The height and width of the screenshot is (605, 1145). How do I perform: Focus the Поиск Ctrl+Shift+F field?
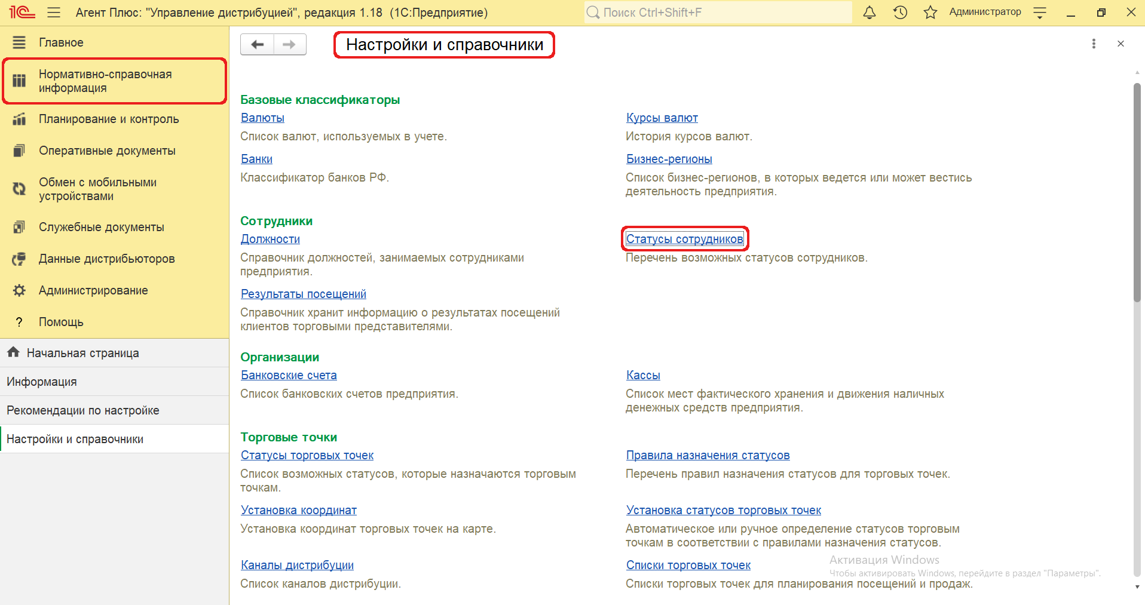pos(718,12)
